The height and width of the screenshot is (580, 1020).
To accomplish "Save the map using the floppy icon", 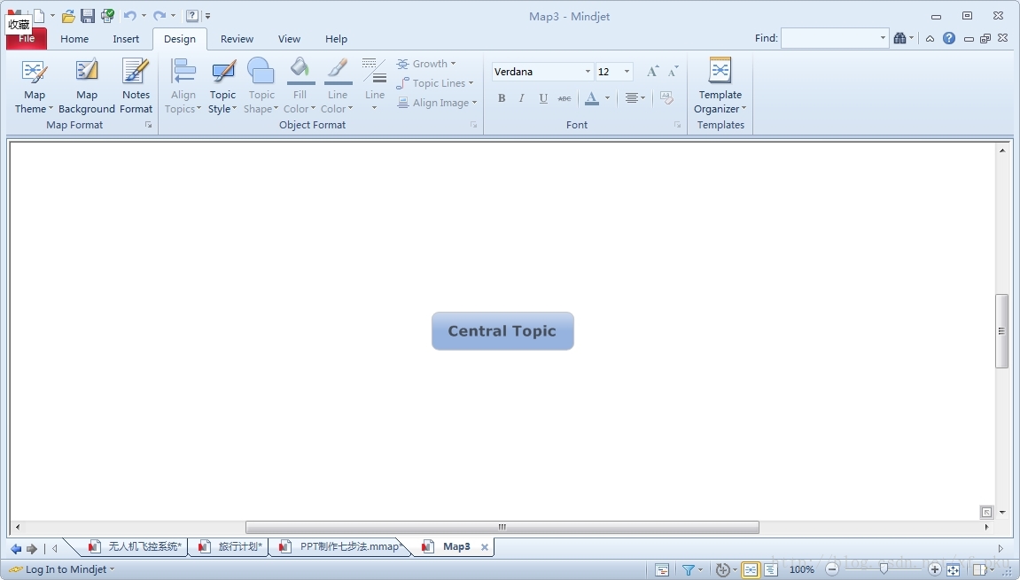I will tap(87, 16).
